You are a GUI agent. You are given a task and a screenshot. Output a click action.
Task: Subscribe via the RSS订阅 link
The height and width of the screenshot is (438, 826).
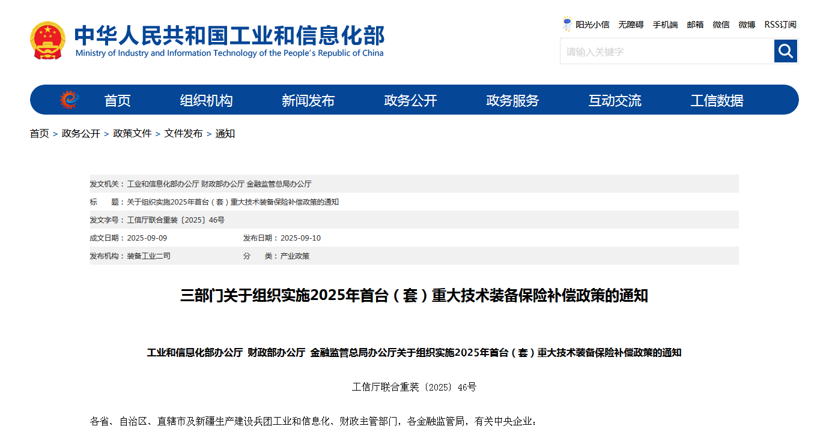pyautogui.click(x=780, y=25)
